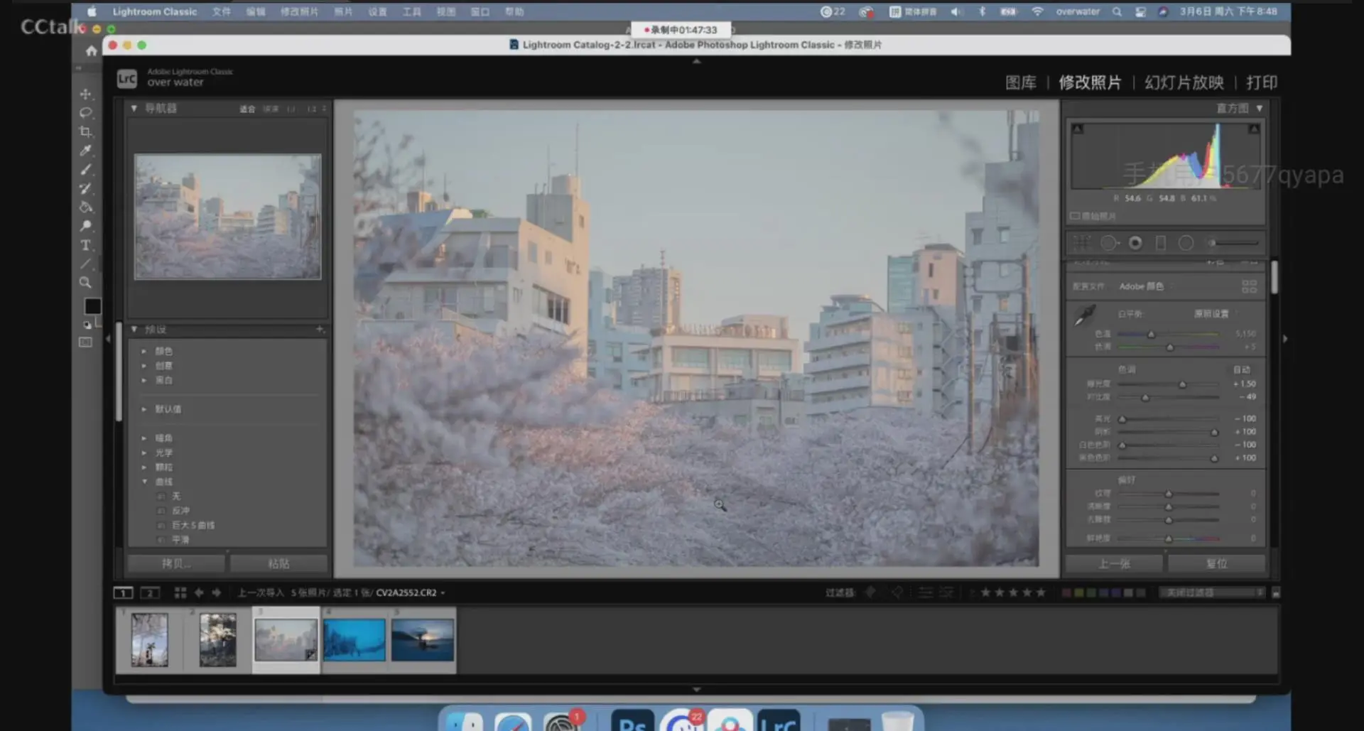Select the Lasso tool in Photoshop toolbar
The height and width of the screenshot is (731, 1364).
86,112
